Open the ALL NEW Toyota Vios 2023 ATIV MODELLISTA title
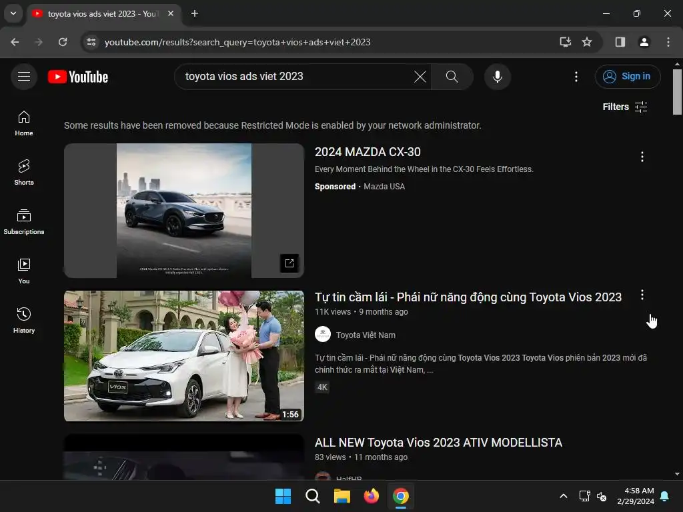This screenshot has width=683, height=512. pyautogui.click(x=438, y=443)
